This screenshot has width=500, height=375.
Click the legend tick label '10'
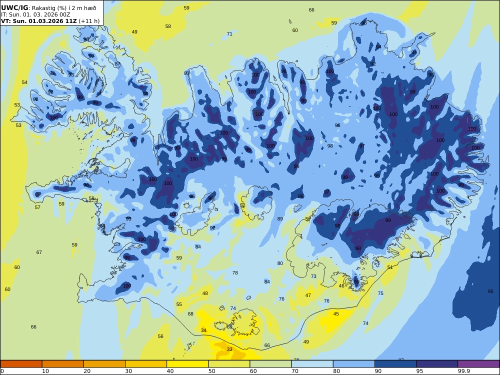(45, 371)
